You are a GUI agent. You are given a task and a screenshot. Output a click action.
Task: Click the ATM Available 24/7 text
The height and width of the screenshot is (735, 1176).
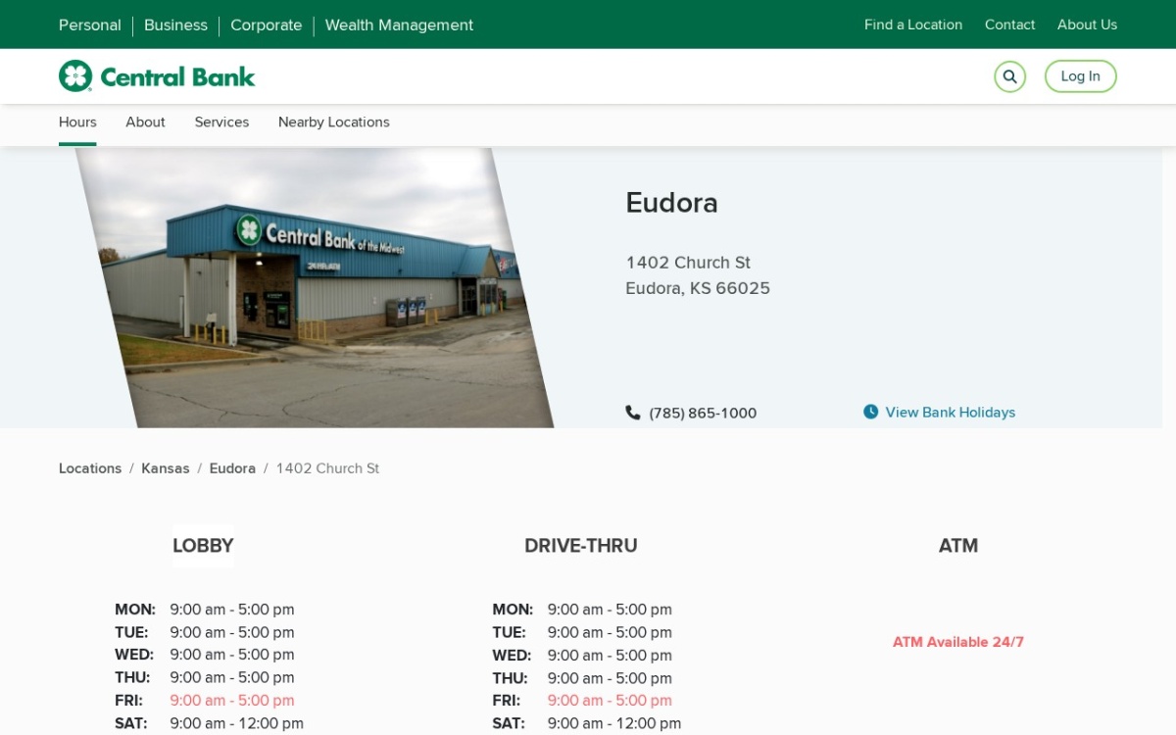[958, 642]
